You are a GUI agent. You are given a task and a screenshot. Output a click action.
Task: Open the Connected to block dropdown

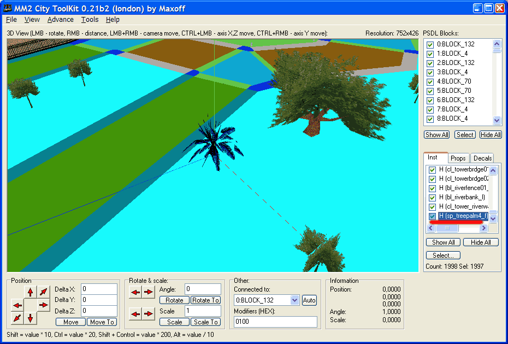click(x=295, y=300)
